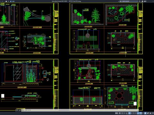
Task: Click the sign-in text beside the user icon
Action: [x=145, y=1]
